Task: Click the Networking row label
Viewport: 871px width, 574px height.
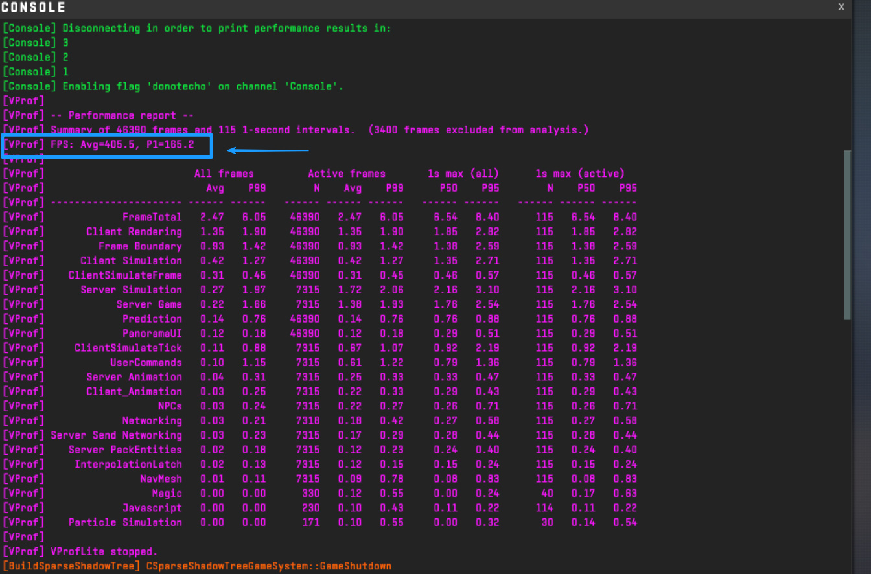Action: [152, 420]
